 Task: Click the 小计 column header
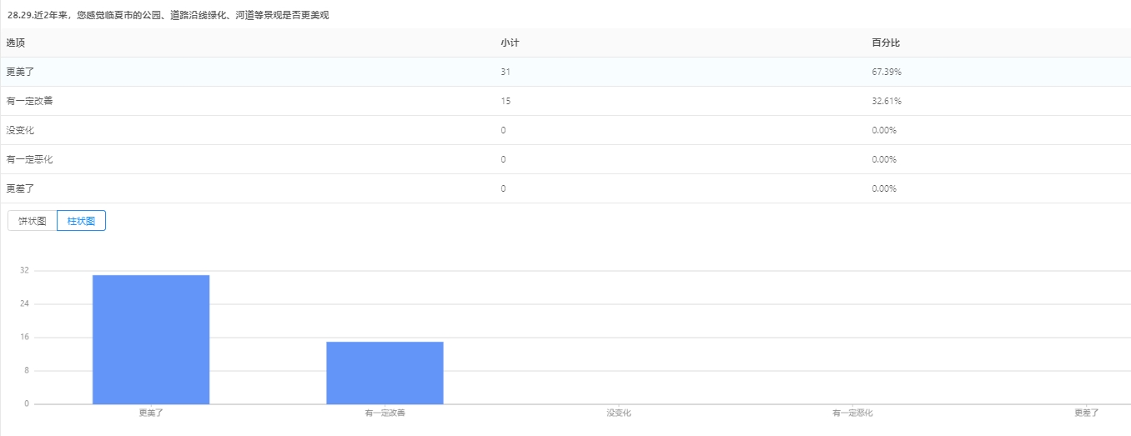510,43
